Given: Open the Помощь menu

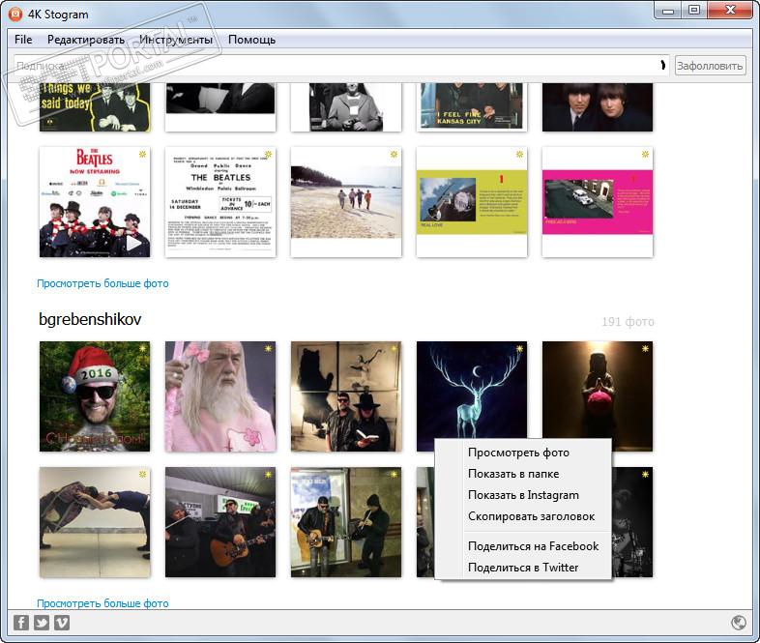Looking at the screenshot, I should click(251, 40).
